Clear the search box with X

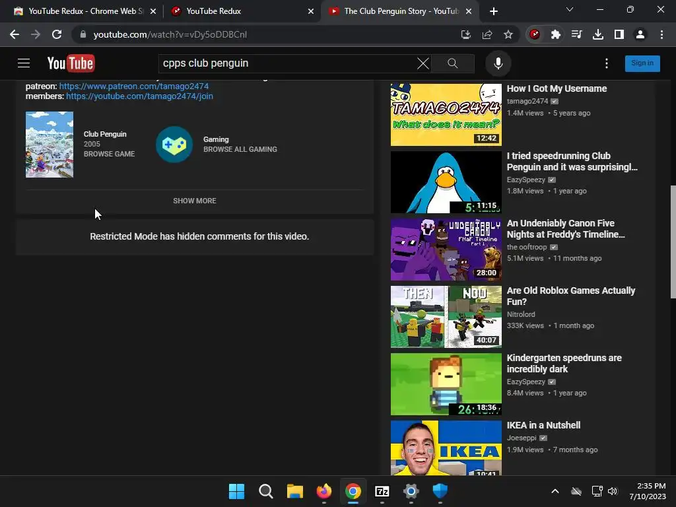tap(423, 63)
